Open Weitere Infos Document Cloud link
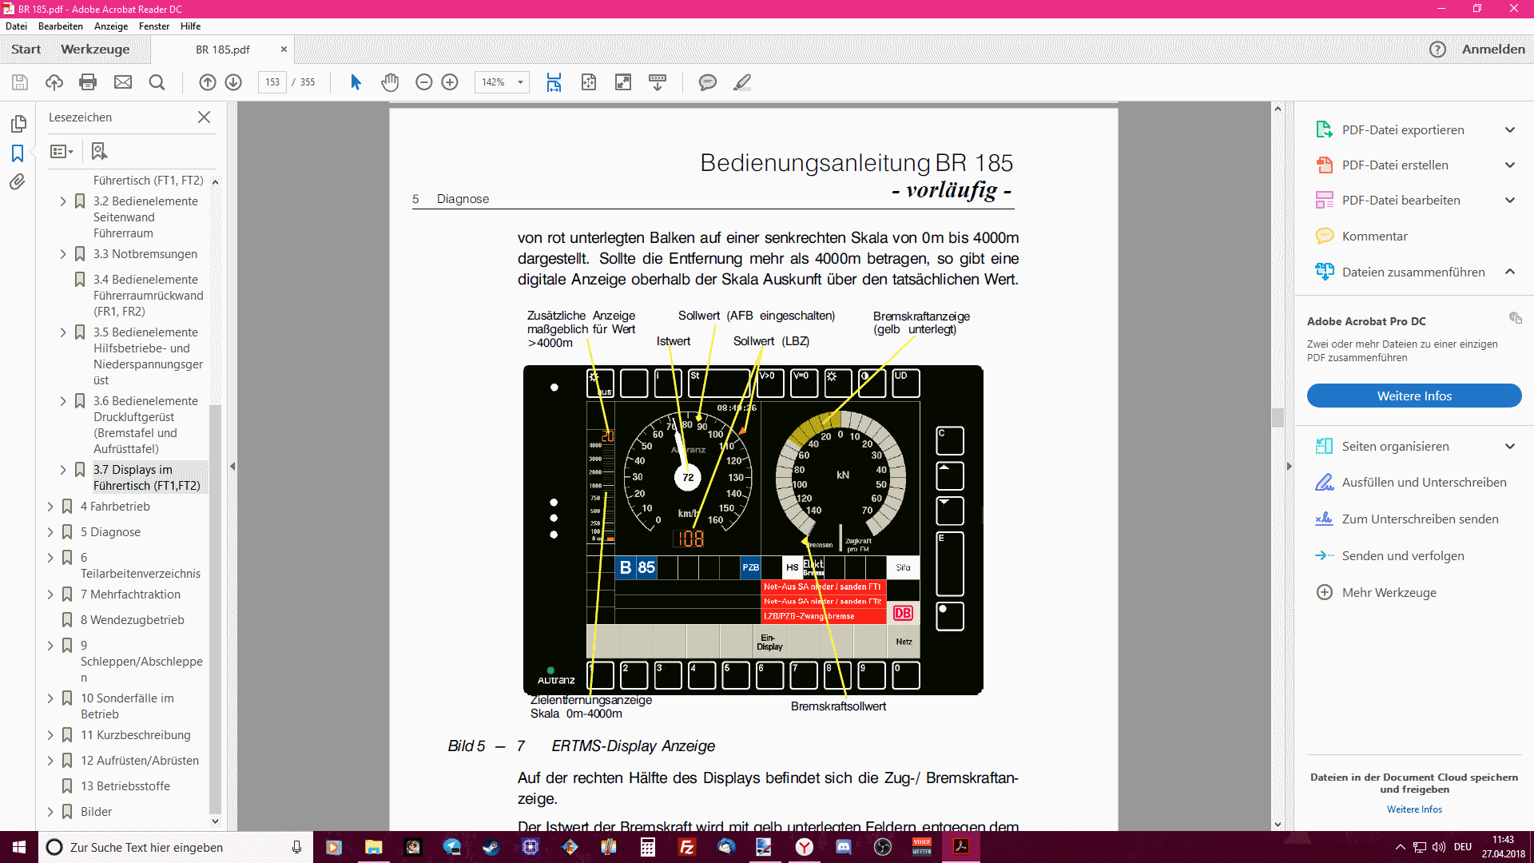1534x863 pixels. coord(1414,809)
